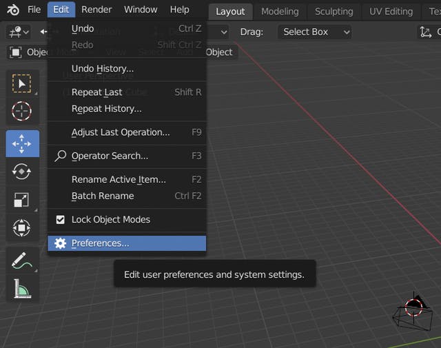The height and width of the screenshot is (348, 441).
Task: Select the Scale tool
Action: pos(22,199)
